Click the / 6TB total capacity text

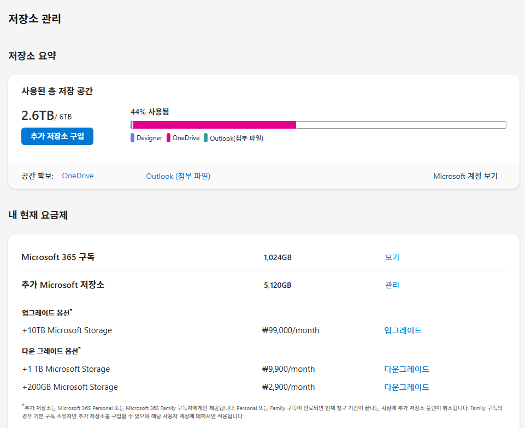[x=63, y=117]
